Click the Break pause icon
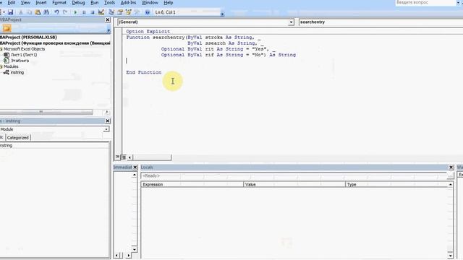The width and height of the screenshot is (463, 260). pos(84,12)
